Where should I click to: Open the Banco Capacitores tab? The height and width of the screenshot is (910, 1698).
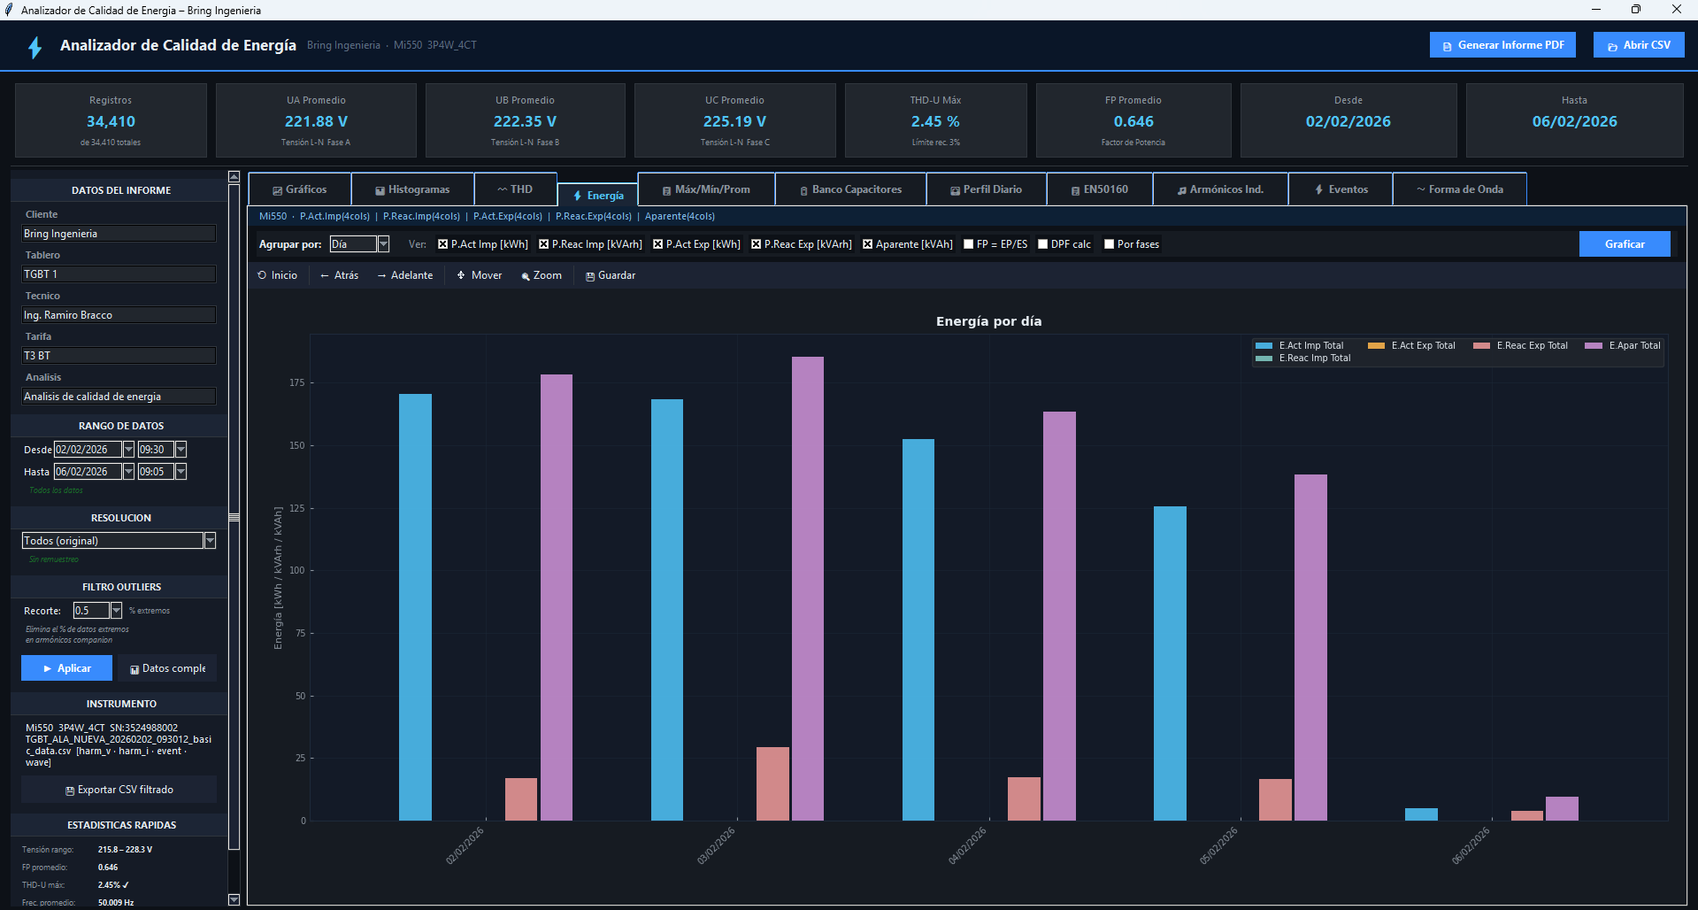point(850,189)
